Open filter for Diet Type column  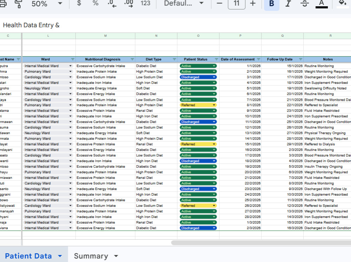pos(174,59)
